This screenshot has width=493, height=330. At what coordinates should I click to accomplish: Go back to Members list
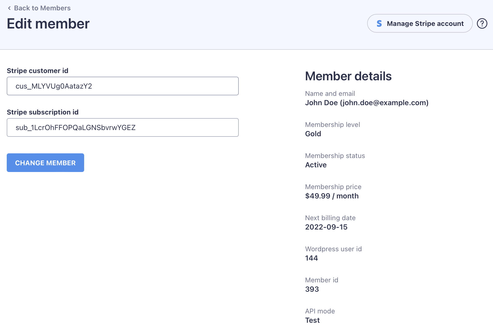[42, 8]
